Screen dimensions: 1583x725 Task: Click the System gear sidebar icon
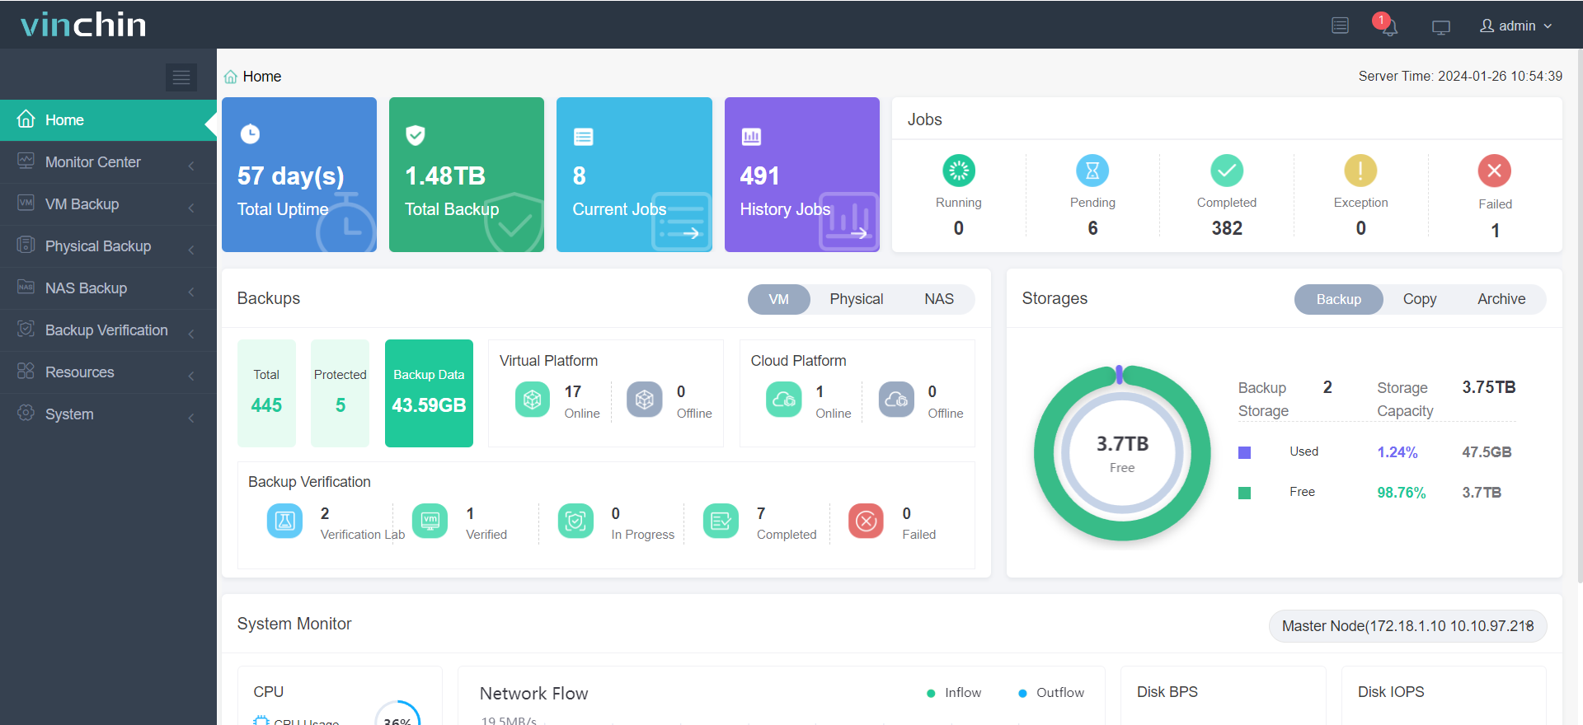(26, 413)
